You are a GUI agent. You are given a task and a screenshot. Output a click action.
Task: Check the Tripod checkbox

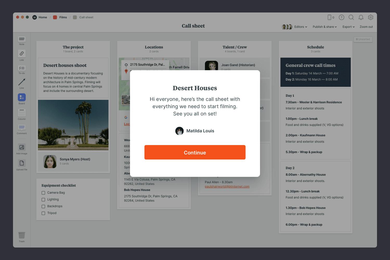point(43,213)
